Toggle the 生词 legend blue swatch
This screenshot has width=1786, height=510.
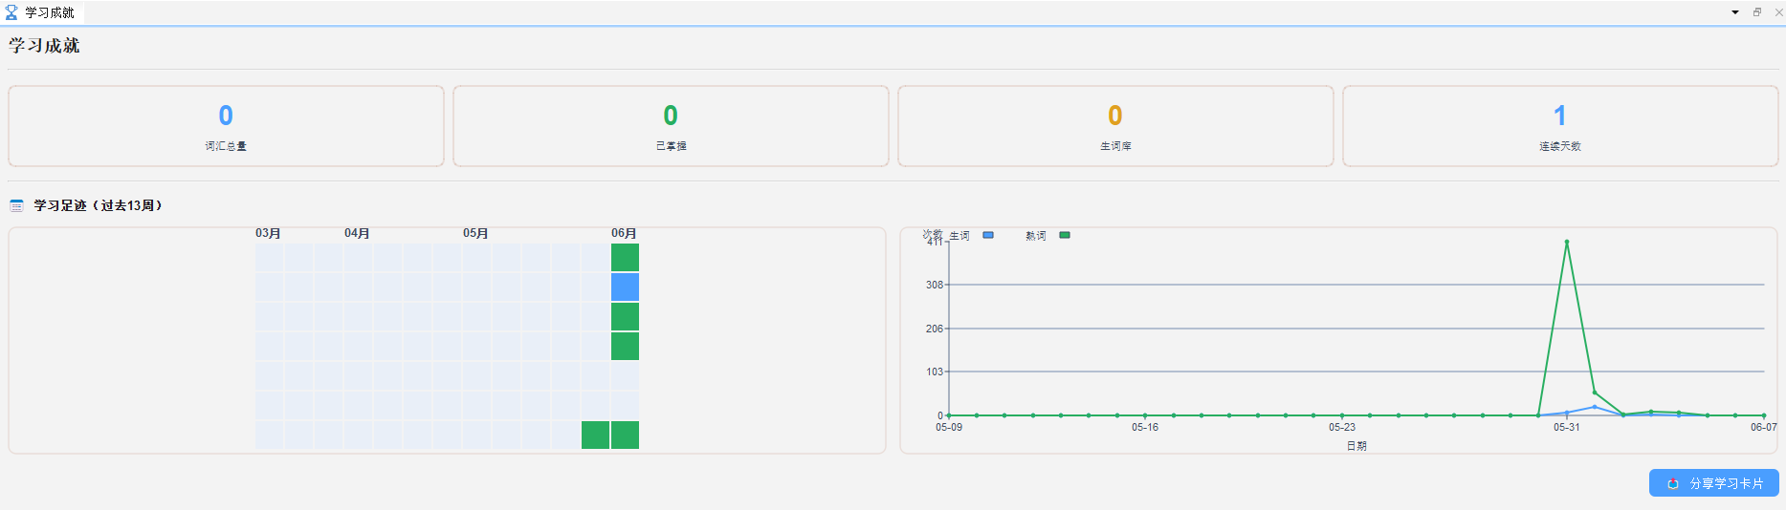[x=988, y=235]
